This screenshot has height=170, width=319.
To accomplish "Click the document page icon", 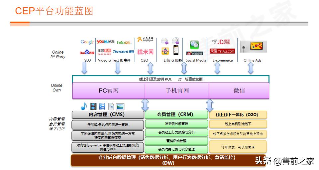I will coord(111,106).
